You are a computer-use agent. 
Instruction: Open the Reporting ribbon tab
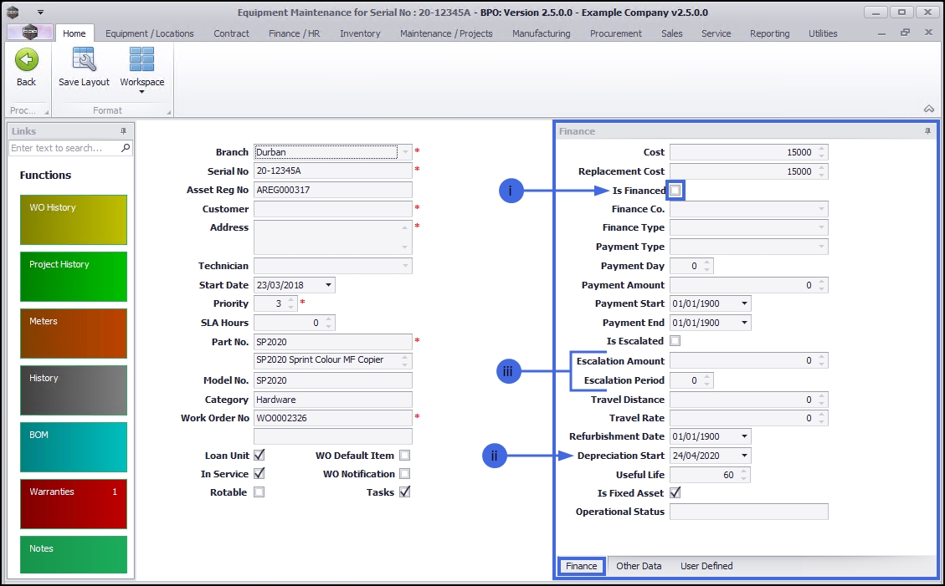click(x=769, y=33)
